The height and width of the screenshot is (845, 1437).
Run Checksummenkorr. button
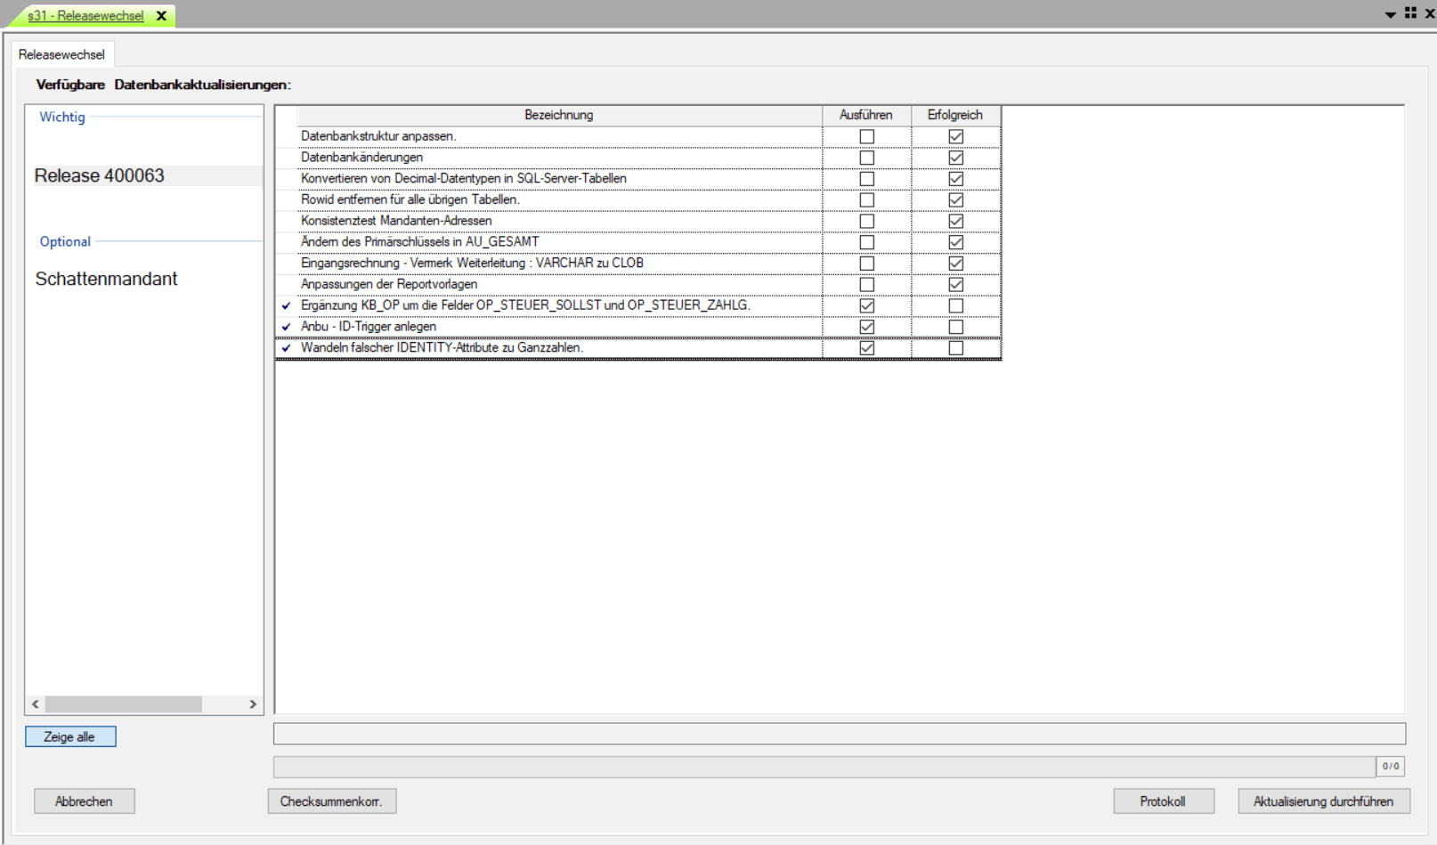(331, 801)
